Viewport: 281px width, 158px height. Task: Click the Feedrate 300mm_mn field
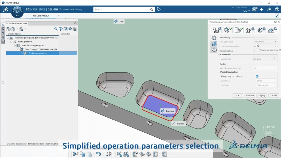pos(266,85)
